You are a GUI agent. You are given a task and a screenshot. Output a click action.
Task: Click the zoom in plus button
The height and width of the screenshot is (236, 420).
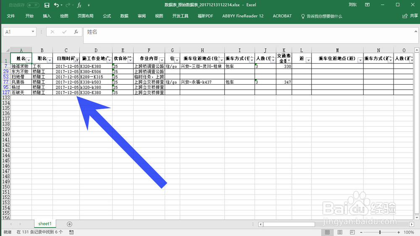pyautogui.click(x=399, y=233)
